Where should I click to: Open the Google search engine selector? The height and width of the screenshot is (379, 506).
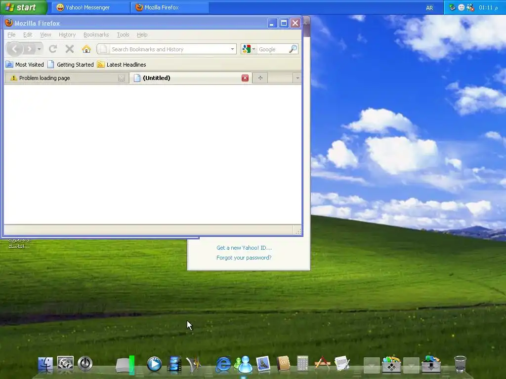tap(249, 49)
